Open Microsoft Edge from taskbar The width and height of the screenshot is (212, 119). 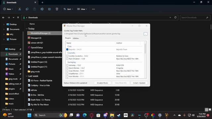(85, 115)
